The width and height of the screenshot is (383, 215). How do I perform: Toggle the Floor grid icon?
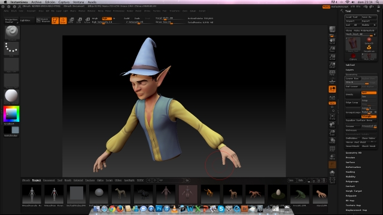[332, 81]
